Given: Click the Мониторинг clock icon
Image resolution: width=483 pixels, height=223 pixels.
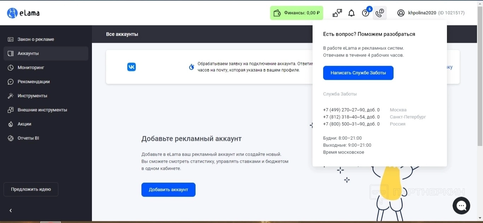Looking at the screenshot, I should [11, 68].
